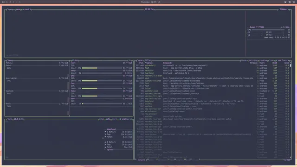Click the root disk usage bar
Image resolution: width=297 pixels, height=167 pixels.
(x=102, y=68)
